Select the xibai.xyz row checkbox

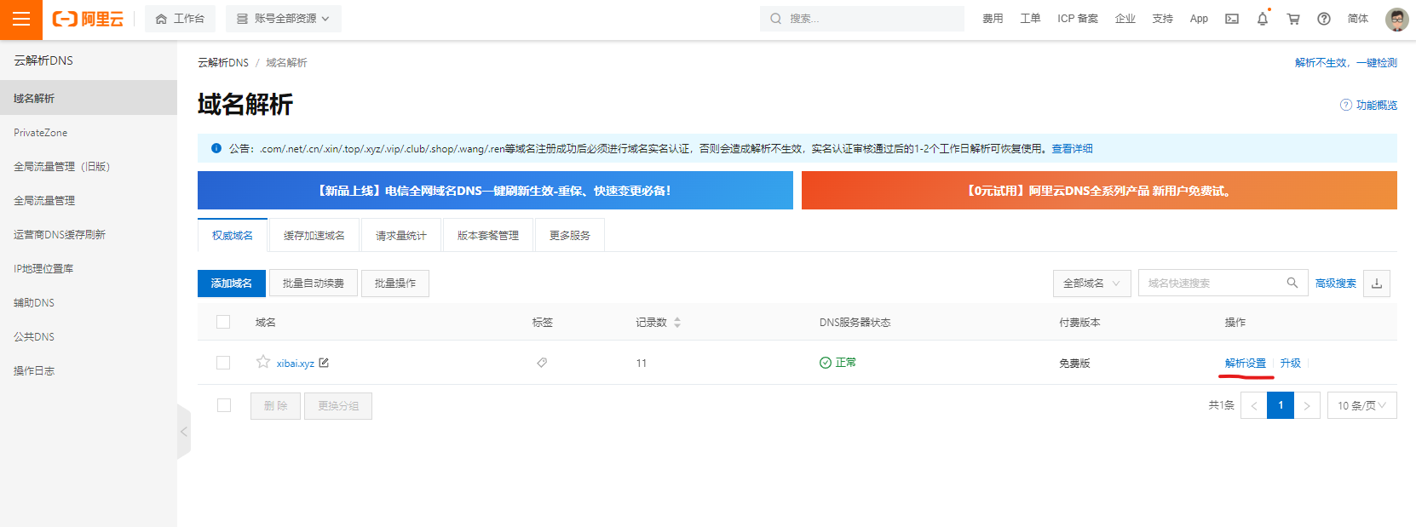(x=223, y=363)
